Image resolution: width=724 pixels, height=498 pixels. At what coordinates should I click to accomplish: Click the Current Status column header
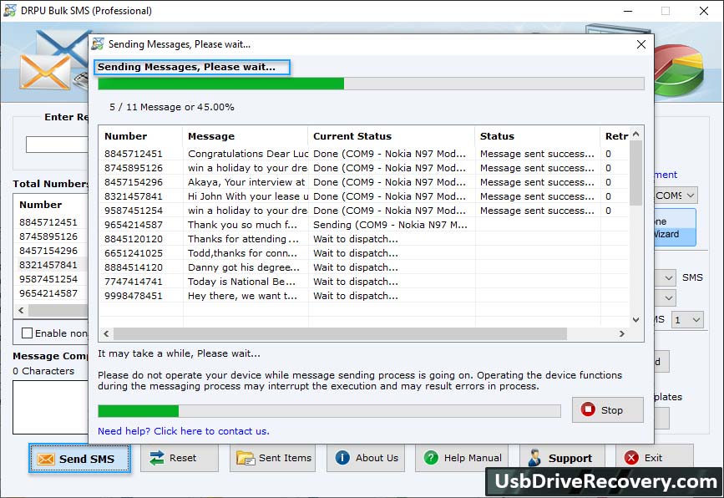[392, 136]
